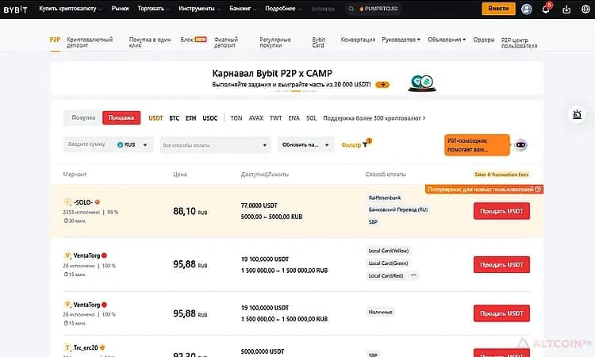Open the Рынки menu item

(120, 9)
